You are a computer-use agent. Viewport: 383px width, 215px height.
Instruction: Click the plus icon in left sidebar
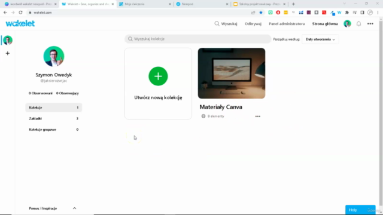pos(8,53)
